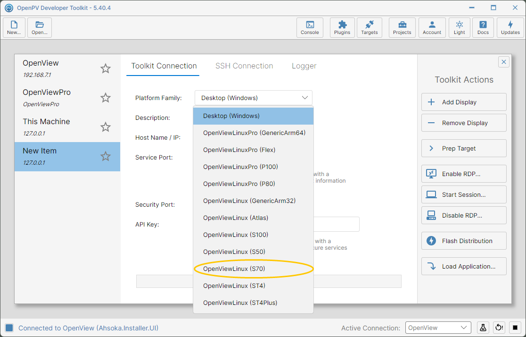This screenshot has width=526, height=337.
Task: Open the Active Connection dropdown
Action: [x=438, y=328]
